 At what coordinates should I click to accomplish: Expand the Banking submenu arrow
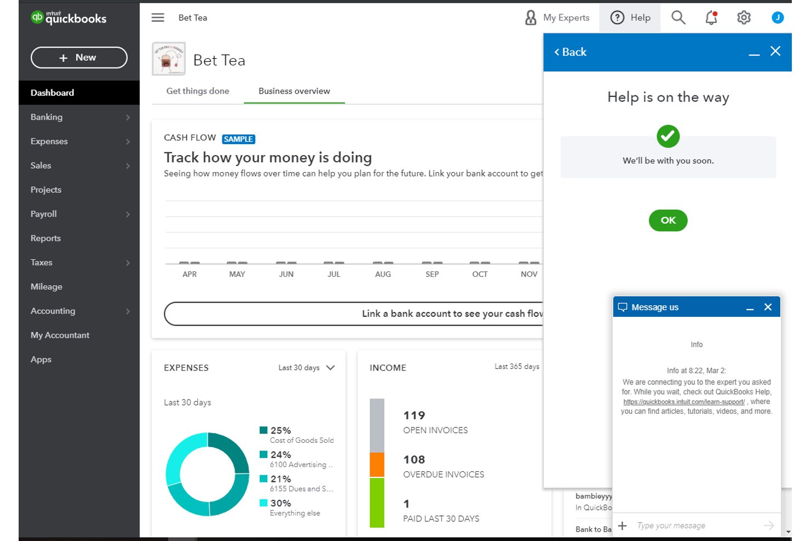coord(128,117)
